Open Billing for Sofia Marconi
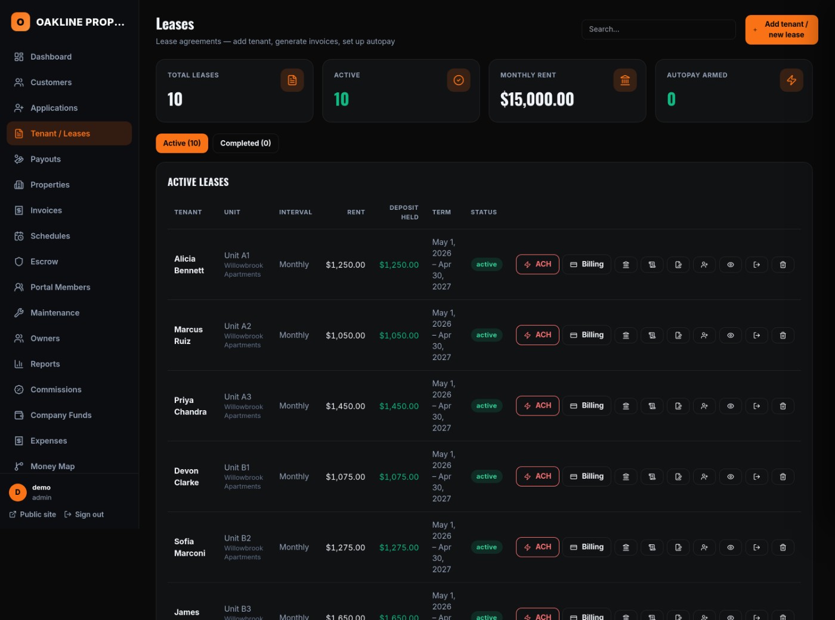835x620 pixels. pyautogui.click(x=587, y=547)
